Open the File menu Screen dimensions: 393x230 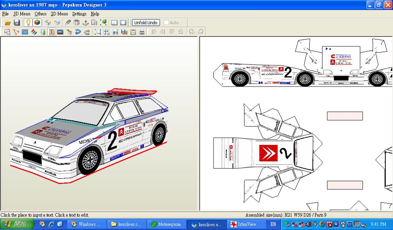point(5,14)
